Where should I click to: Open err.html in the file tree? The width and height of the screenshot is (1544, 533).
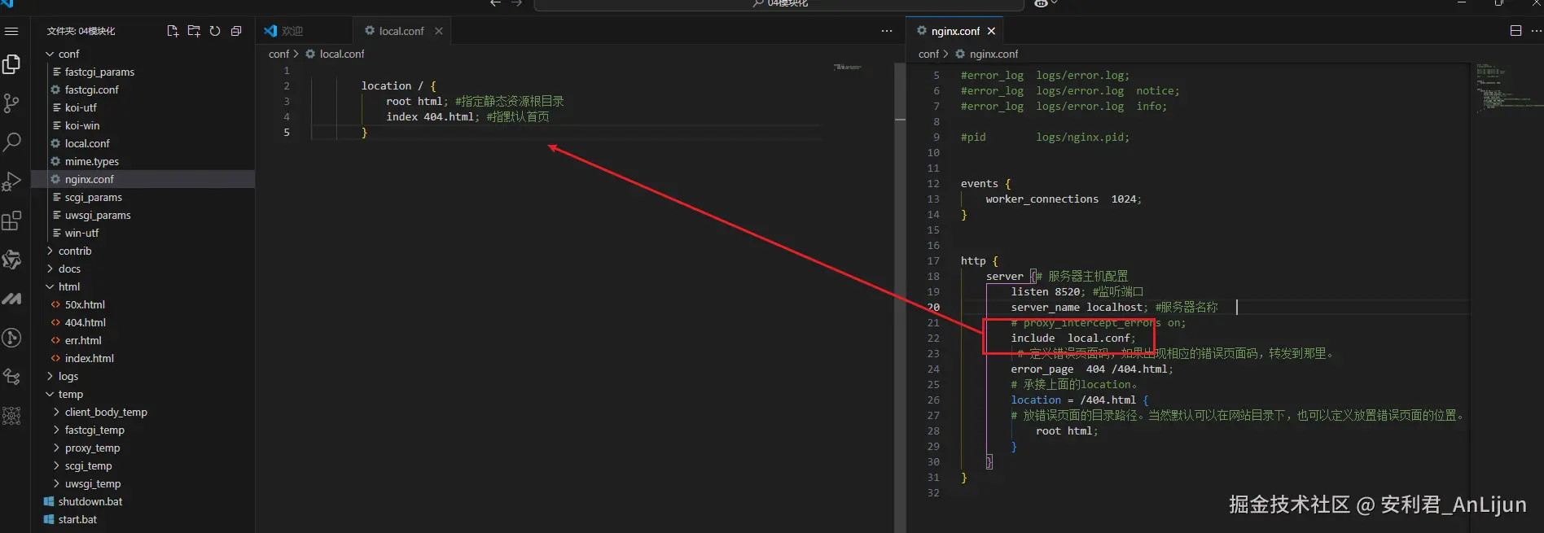[x=83, y=340]
